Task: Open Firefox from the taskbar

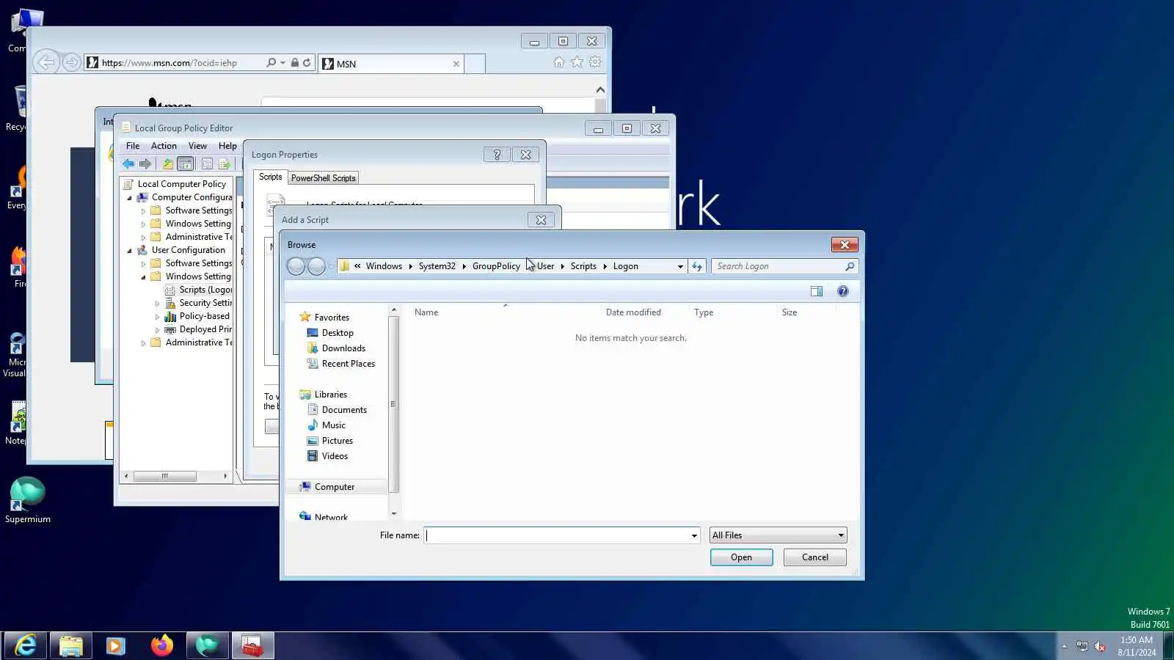Action: click(161, 645)
